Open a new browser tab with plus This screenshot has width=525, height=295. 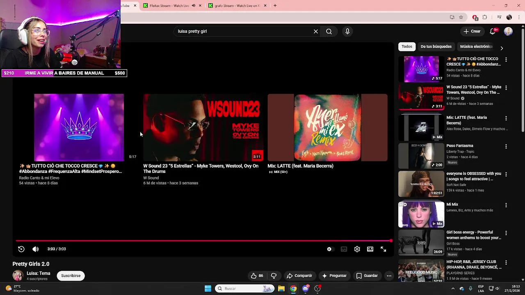[x=275, y=6]
